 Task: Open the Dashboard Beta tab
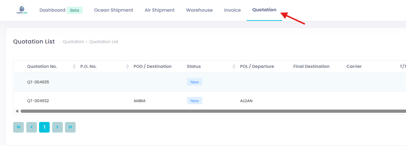point(61,10)
